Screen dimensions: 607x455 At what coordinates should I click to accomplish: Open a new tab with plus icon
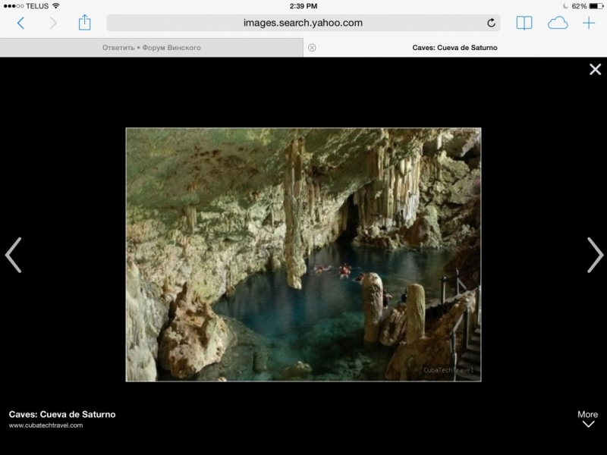tap(589, 23)
